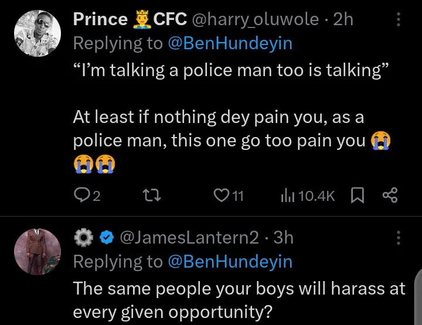
Task: Click JamesLantern2's blue verified badge
Action: (106, 237)
